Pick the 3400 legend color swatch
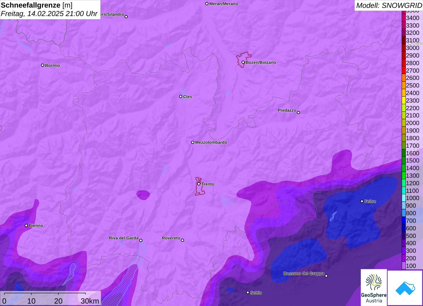423x306 pixels. pos(404,18)
